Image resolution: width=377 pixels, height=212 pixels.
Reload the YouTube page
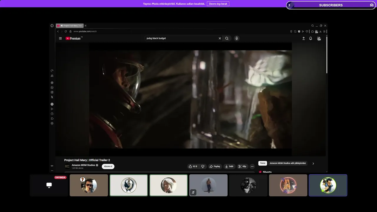click(66, 32)
